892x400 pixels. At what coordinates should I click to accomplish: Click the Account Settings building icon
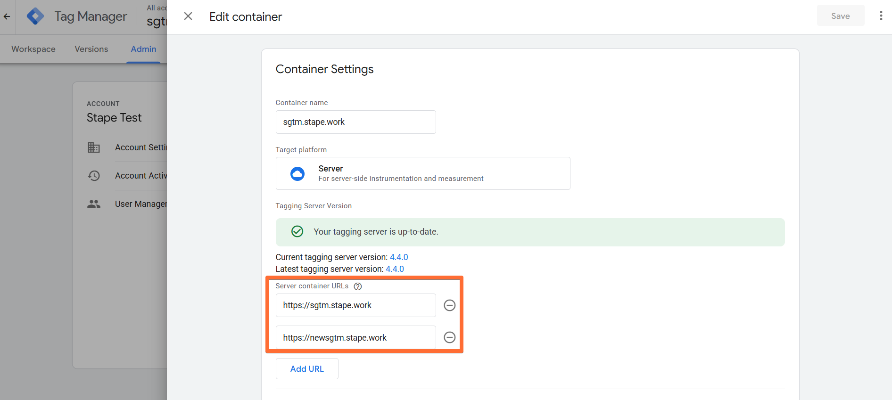click(94, 147)
